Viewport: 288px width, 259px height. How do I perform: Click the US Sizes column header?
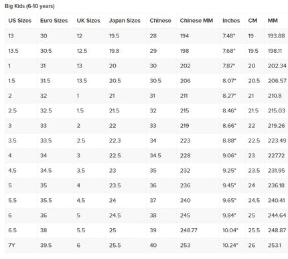[20, 21]
